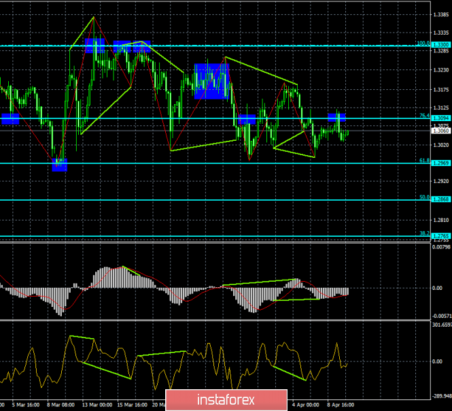Select the 100.0 Fibonacci level line
Screen dimensions: 452x411
tap(204, 46)
